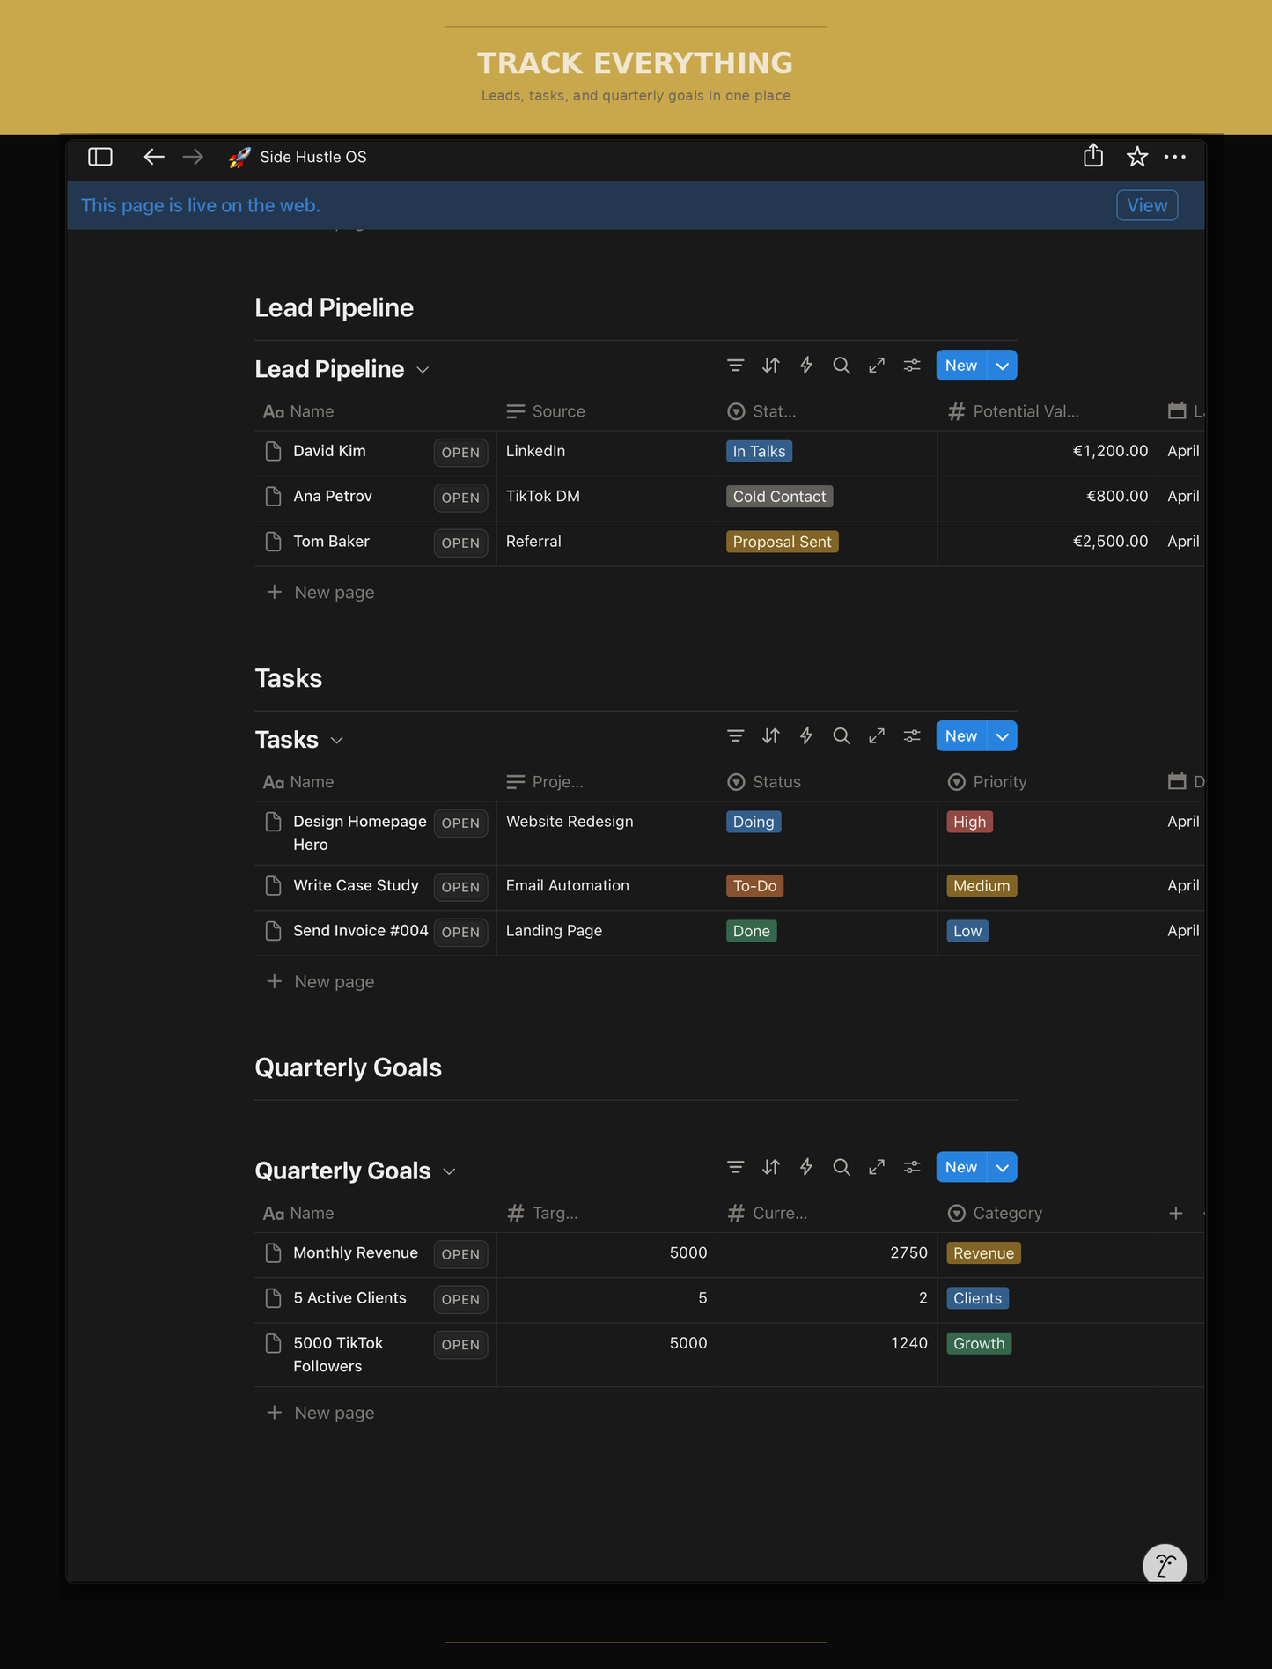The height and width of the screenshot is (1669, 1272).
Task: Add New page under Lead Pipeline table
Action: click(x=320, y=592)
